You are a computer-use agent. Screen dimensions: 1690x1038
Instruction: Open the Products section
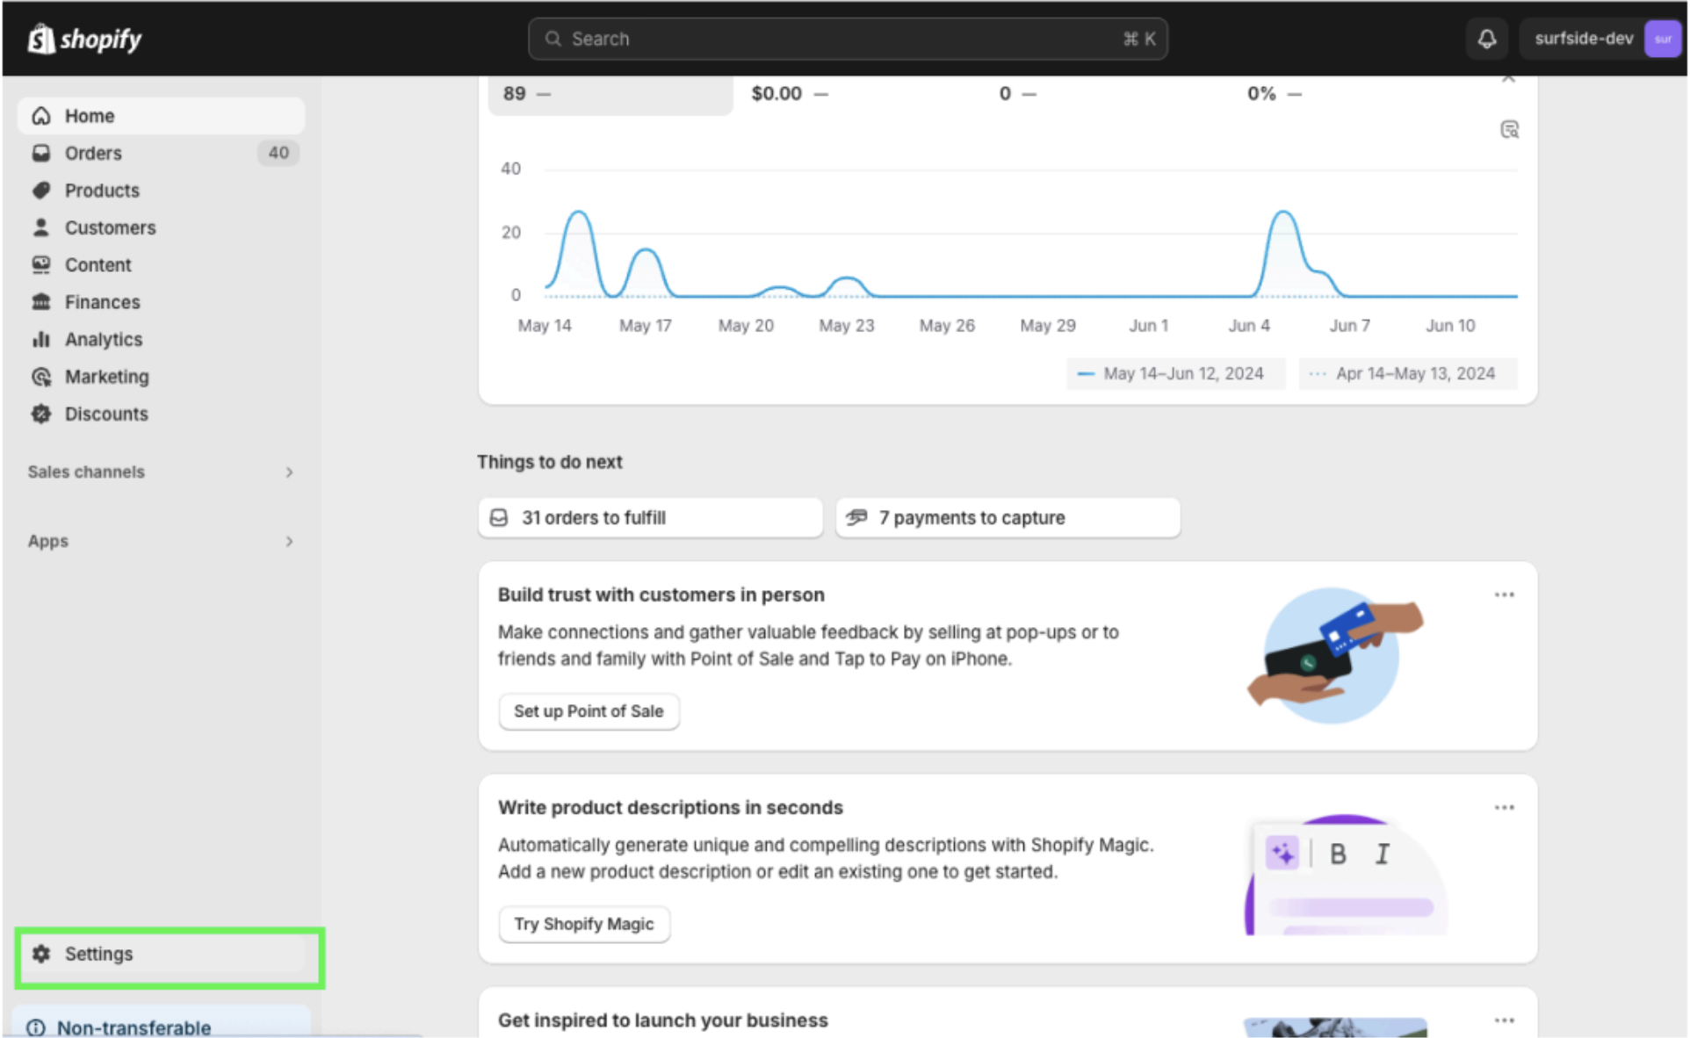click(161, 191)
